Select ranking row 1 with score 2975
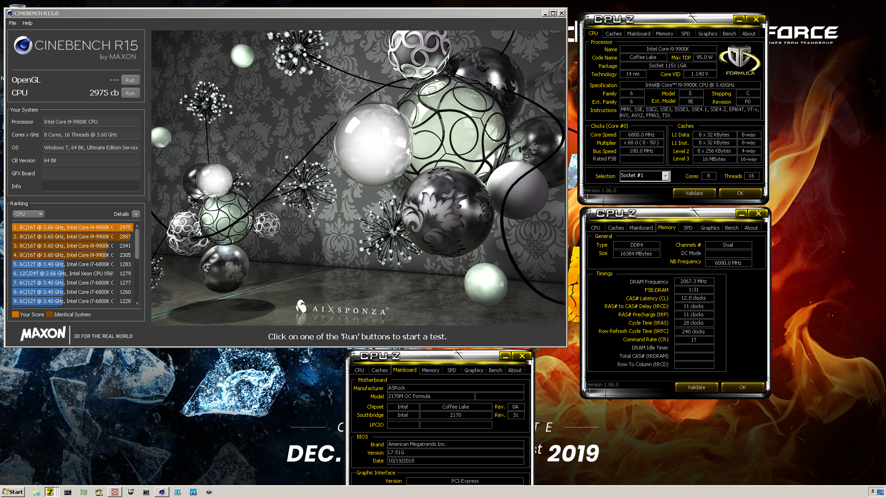 point(72,227)
